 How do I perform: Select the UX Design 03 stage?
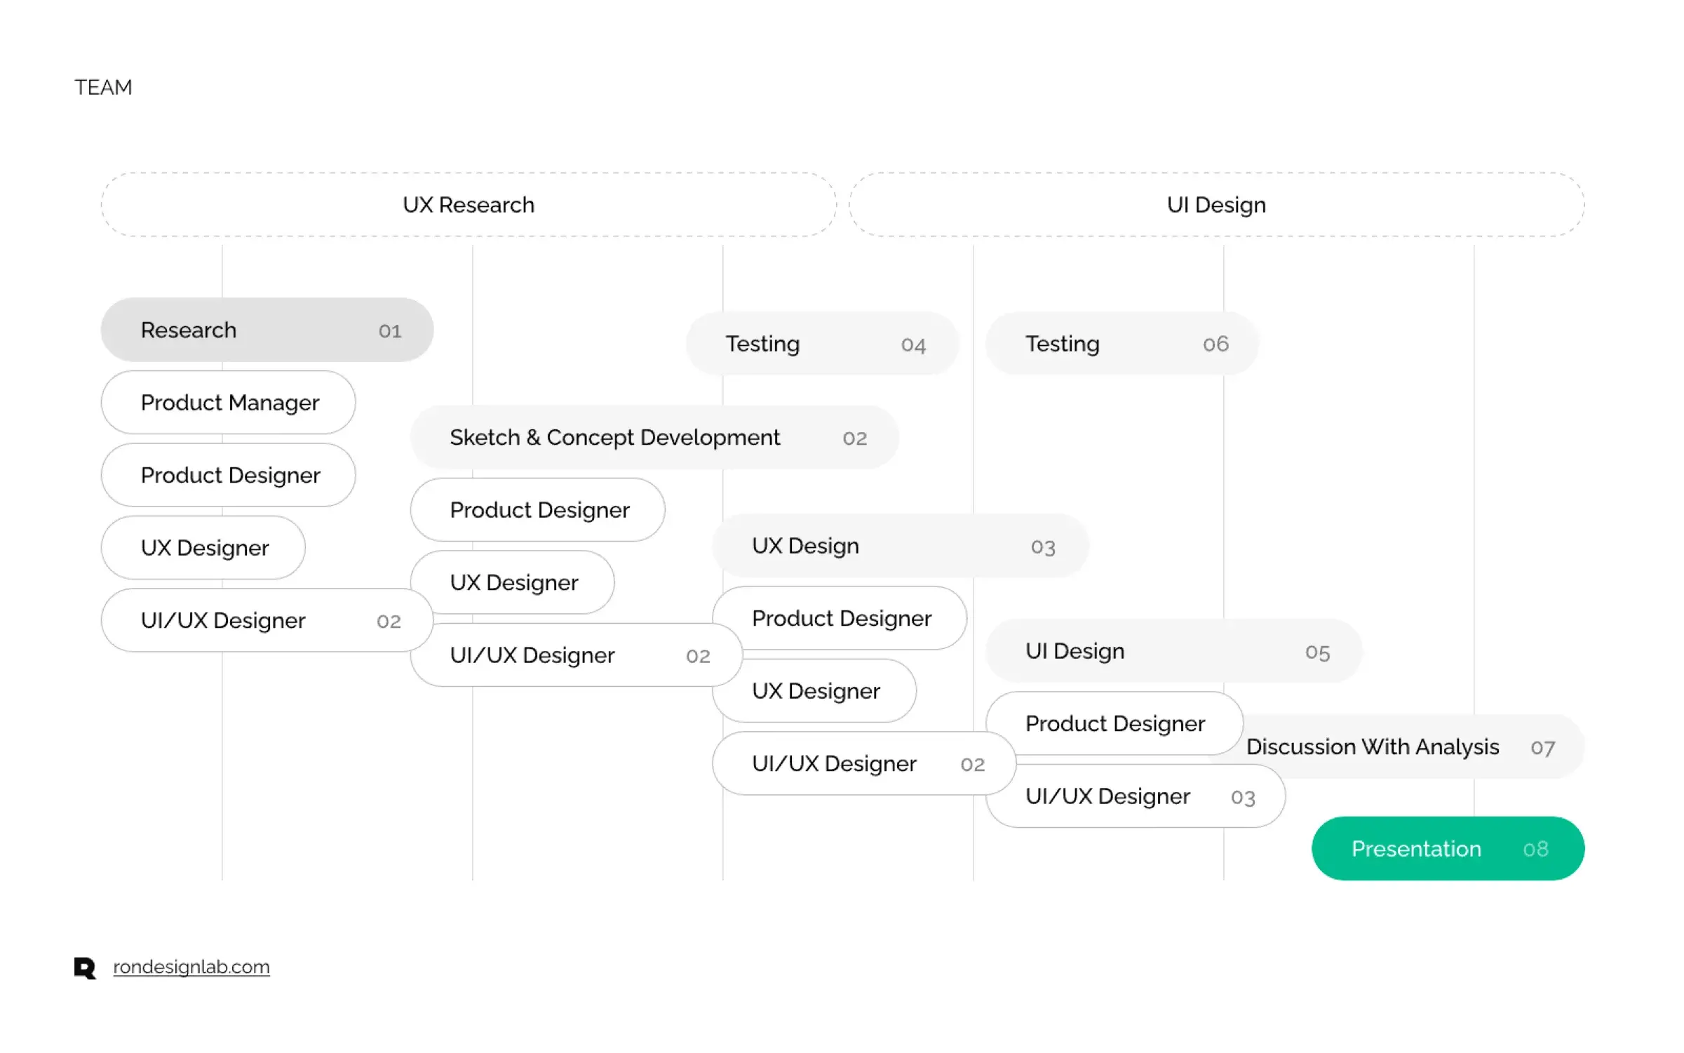(x=901, y=546)
